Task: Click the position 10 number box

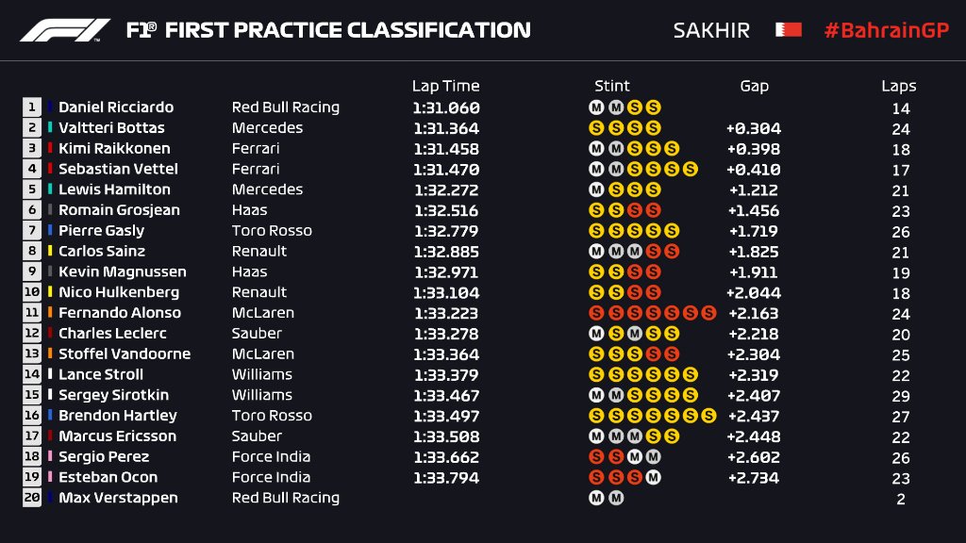Action: point(32,292)
